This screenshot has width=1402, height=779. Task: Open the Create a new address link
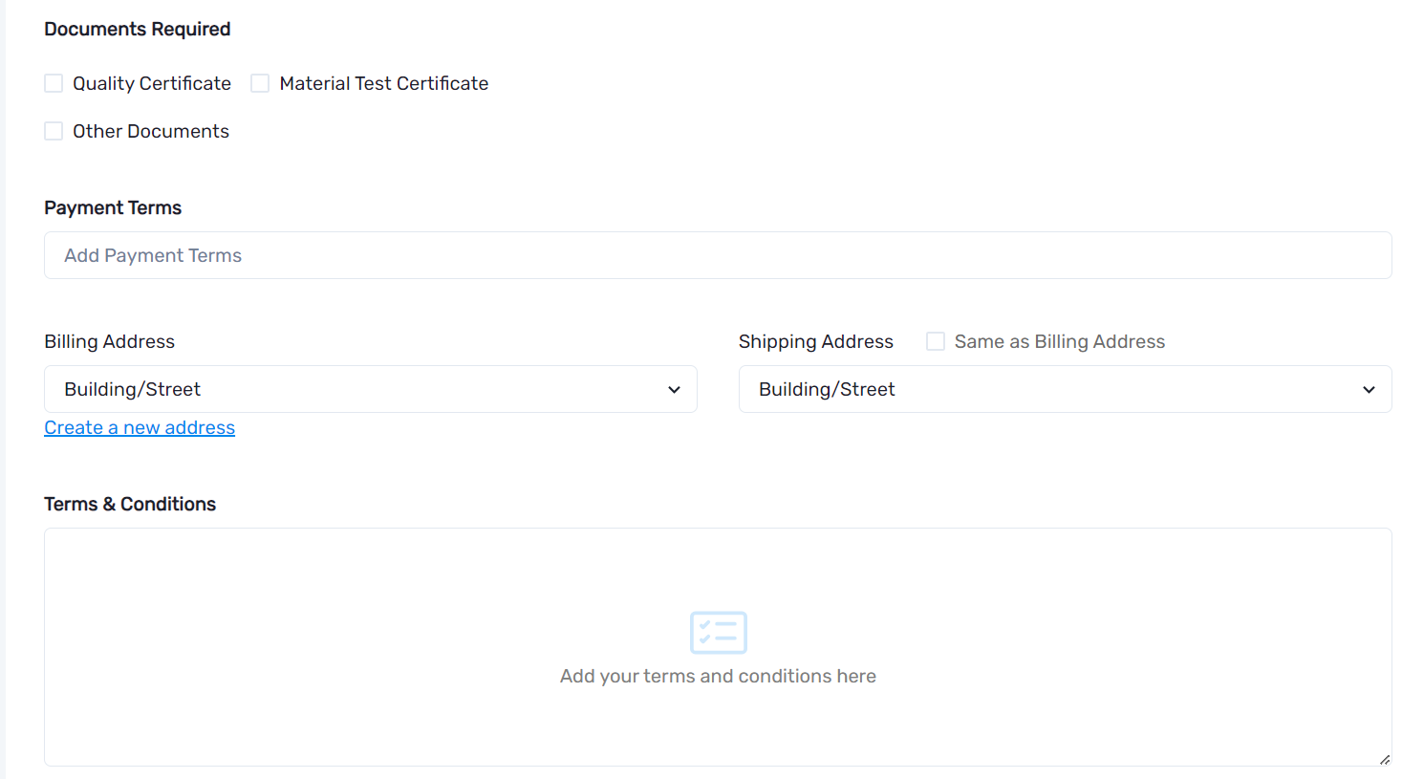click(x=140, y=428)
